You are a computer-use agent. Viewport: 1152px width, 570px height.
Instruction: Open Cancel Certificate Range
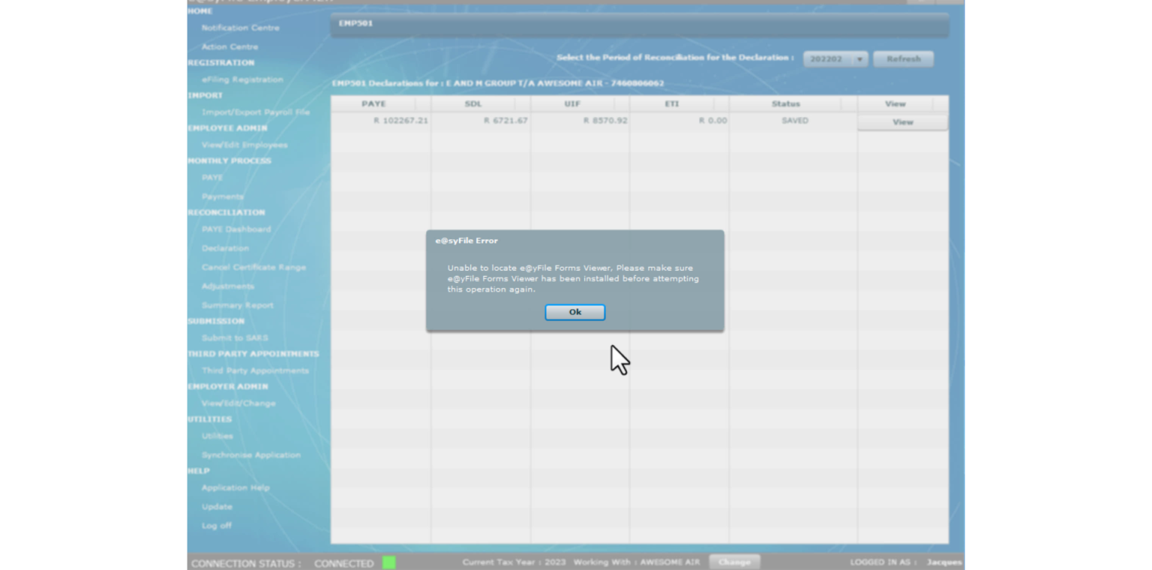click(x=253, y=267)
